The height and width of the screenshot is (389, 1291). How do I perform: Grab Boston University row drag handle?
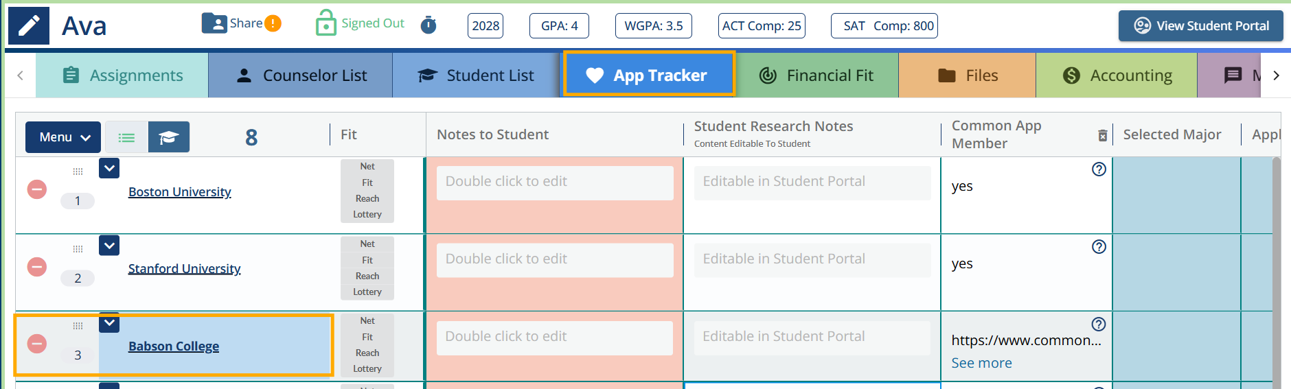[x=78, y=172]
